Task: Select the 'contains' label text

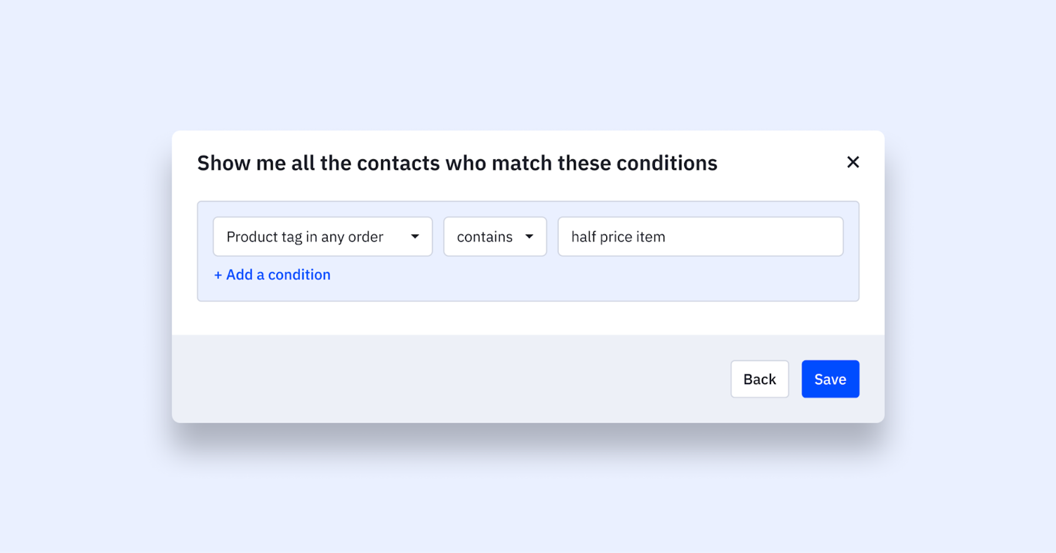Action: 485,237
